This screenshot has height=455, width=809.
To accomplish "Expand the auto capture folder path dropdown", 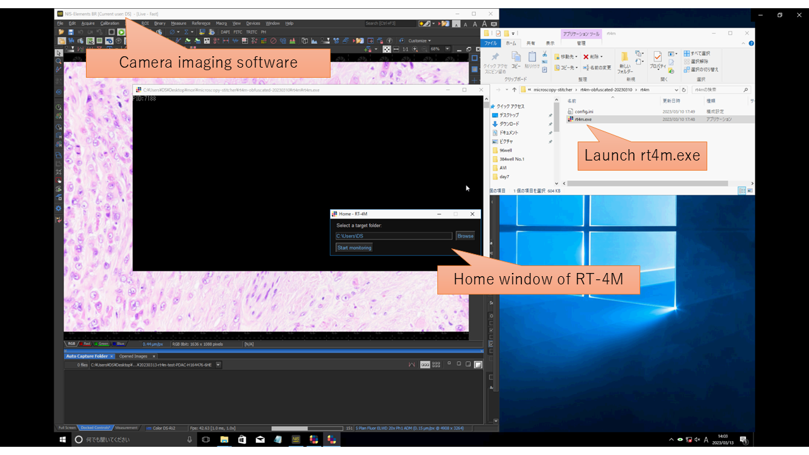I will click(x=219, y=365).
